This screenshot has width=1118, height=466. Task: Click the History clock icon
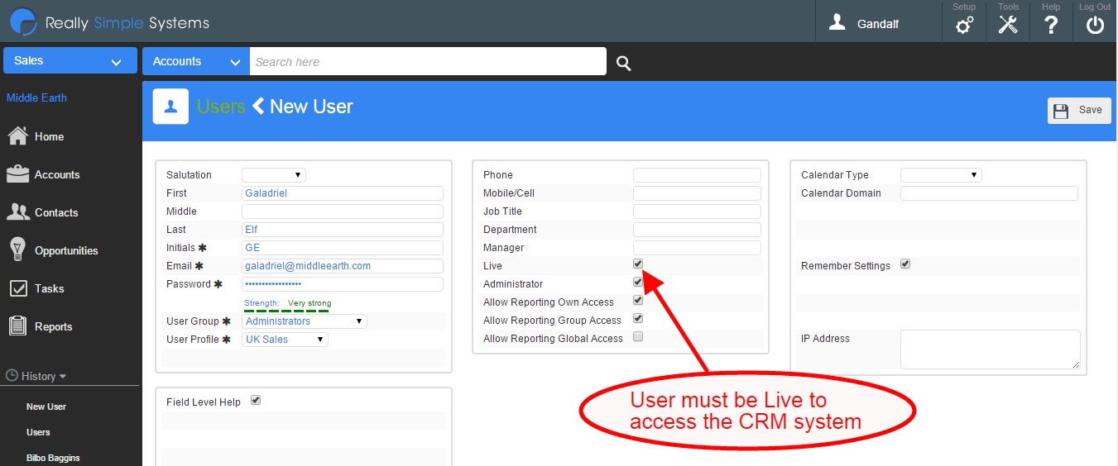(x=12, y=376)
